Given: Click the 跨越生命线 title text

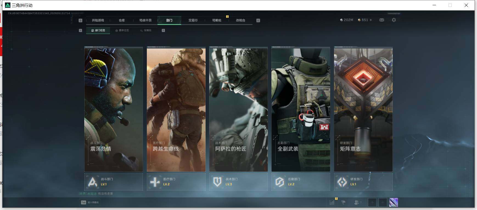Looking at the screenshot, I should (x=166, y=149).
